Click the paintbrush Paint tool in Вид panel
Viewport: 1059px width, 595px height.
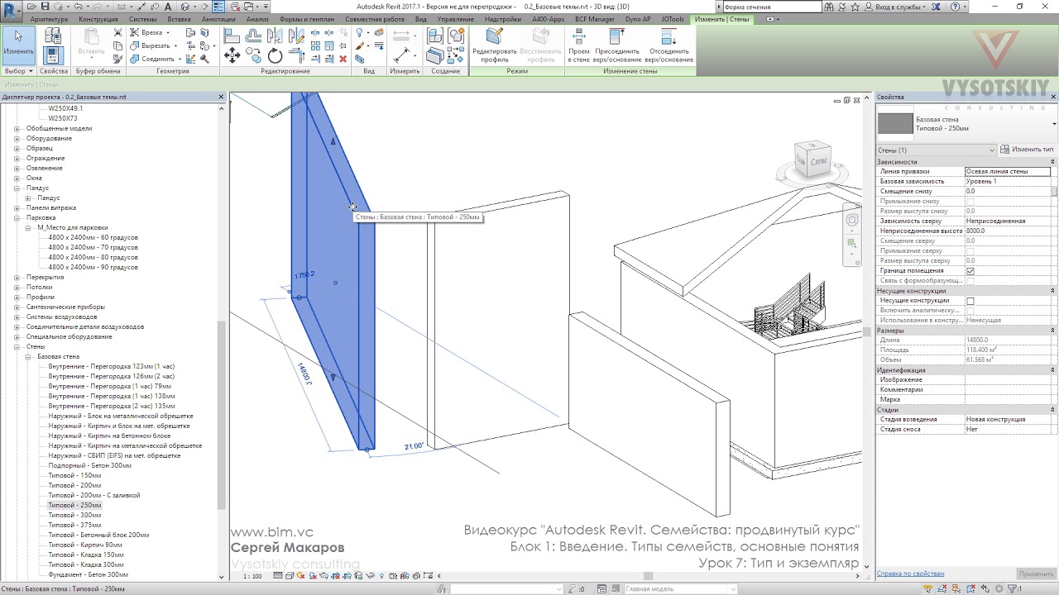[361, 46]
